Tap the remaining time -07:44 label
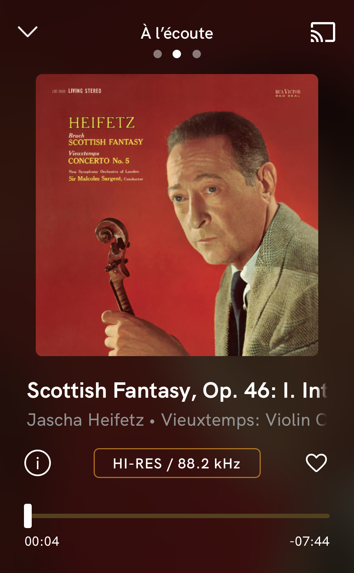Viewport: 354px width, 573px height. point(309,541)
